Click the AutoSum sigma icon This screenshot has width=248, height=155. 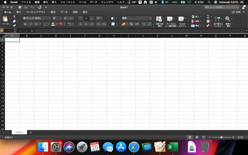(x=208, y=17)
